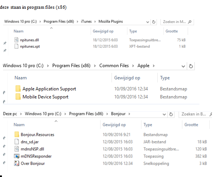Go to iTunes in the breadcrumb path
The height and width of the screenshot is (177, 220).
[86, 21]
